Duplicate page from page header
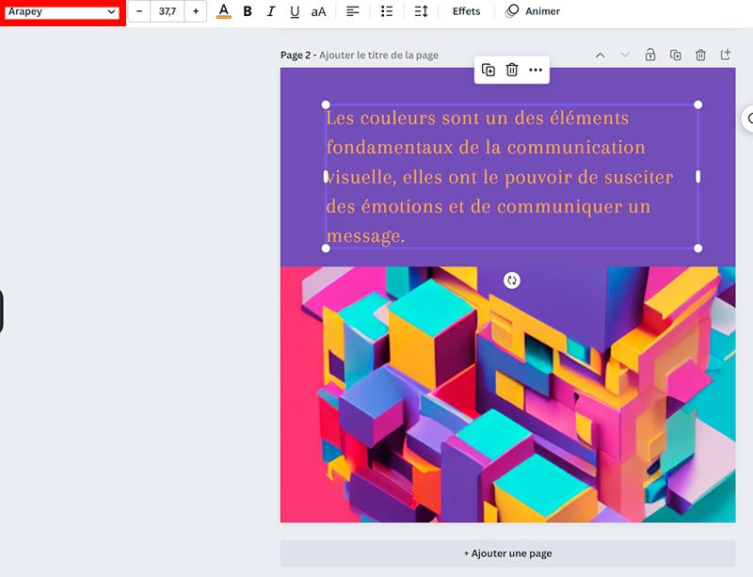 675,55
